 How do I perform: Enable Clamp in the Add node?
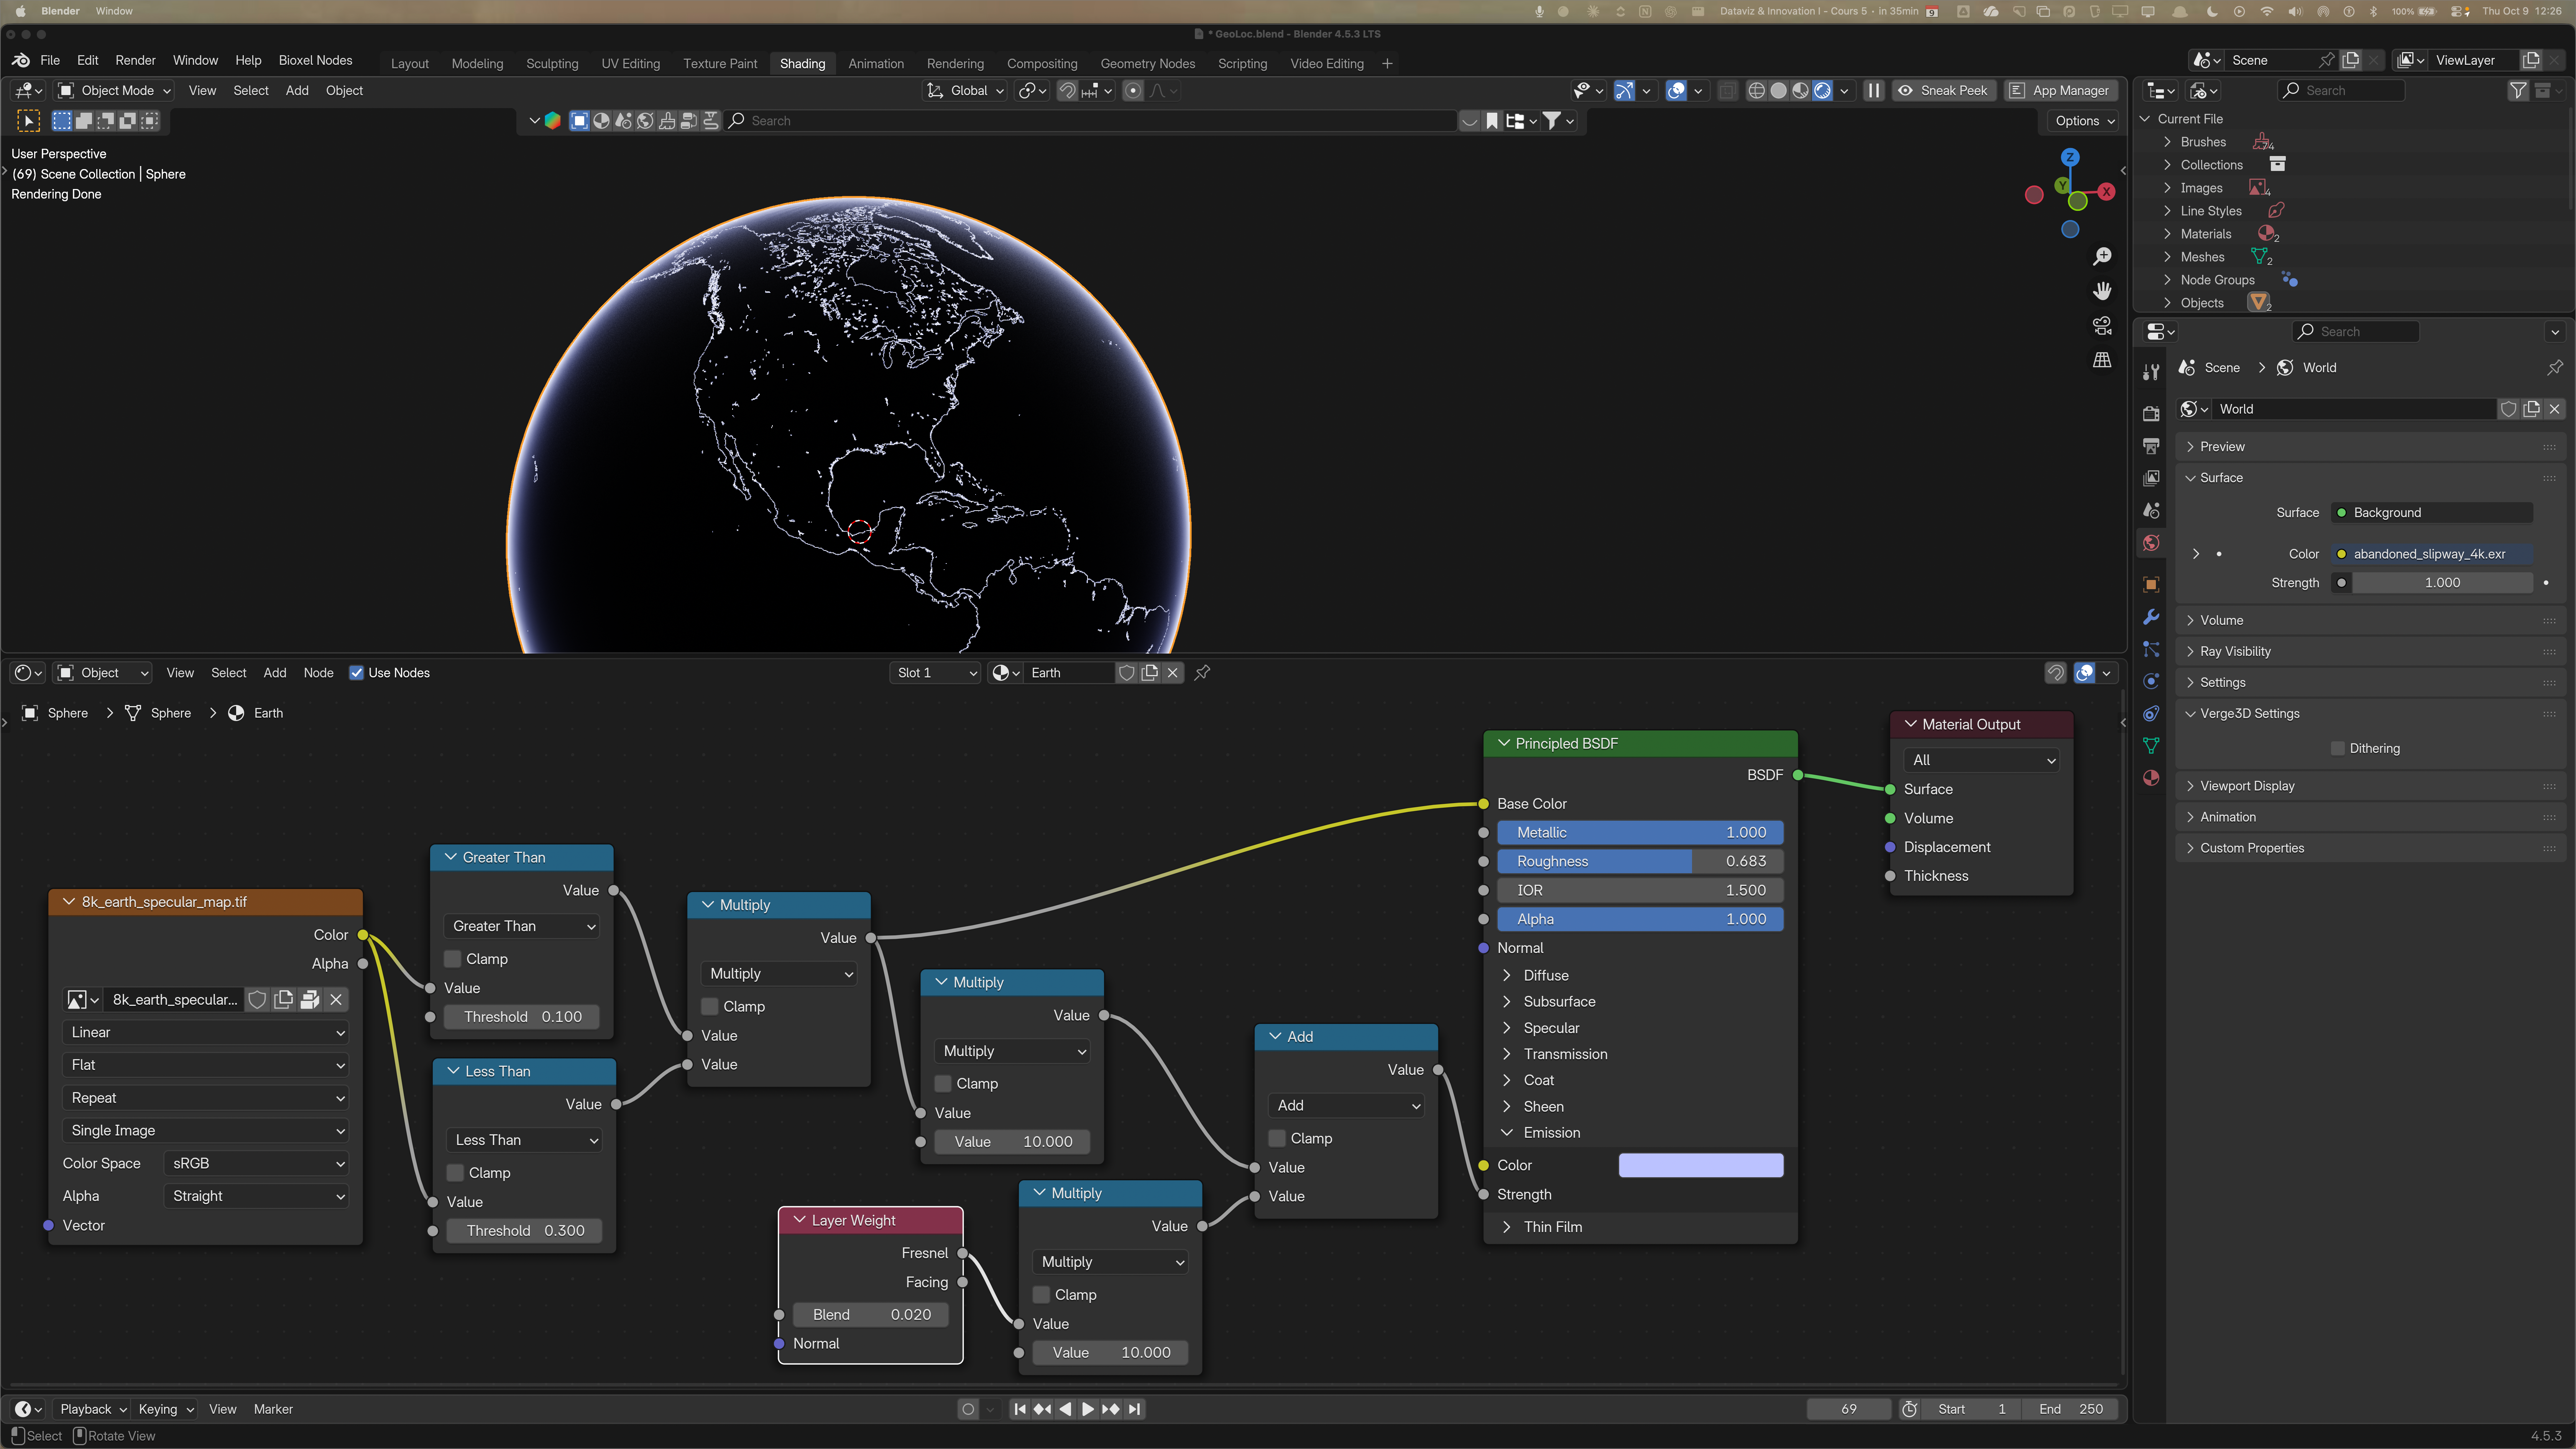point(1277,1139)
